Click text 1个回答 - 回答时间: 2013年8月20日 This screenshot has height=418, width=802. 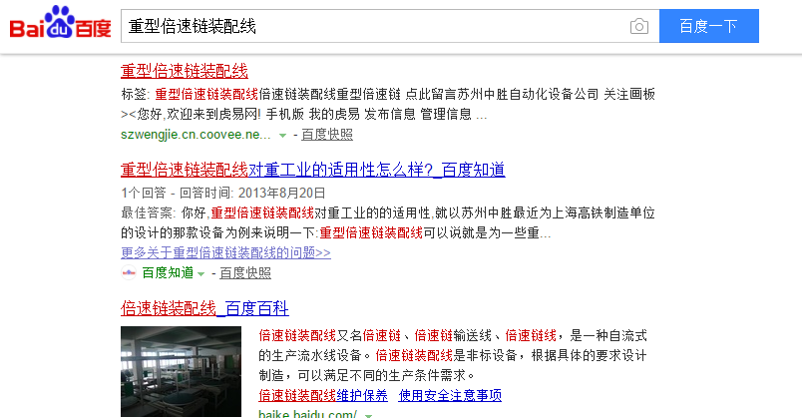(x=223, y=193)
